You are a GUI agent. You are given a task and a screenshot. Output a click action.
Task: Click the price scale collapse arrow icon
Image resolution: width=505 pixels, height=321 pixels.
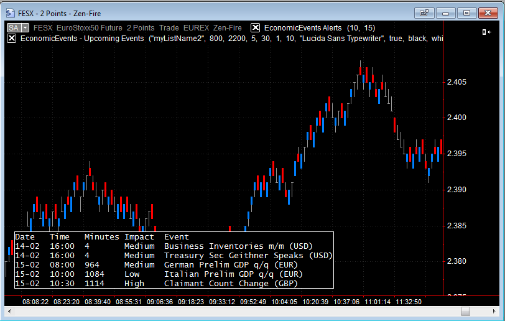486,32
